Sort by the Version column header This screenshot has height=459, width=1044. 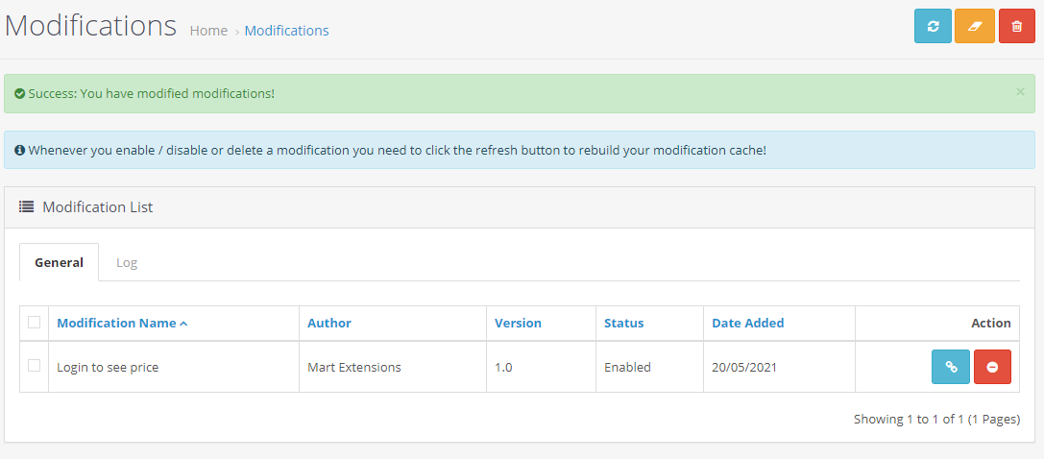(x=518, y=323)
